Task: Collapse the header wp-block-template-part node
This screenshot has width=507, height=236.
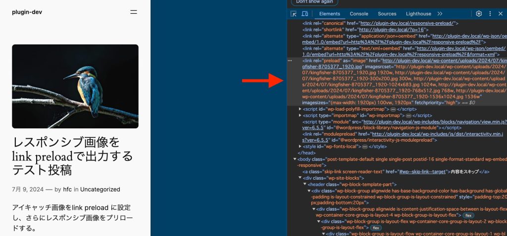Action: tap(304, 185)
